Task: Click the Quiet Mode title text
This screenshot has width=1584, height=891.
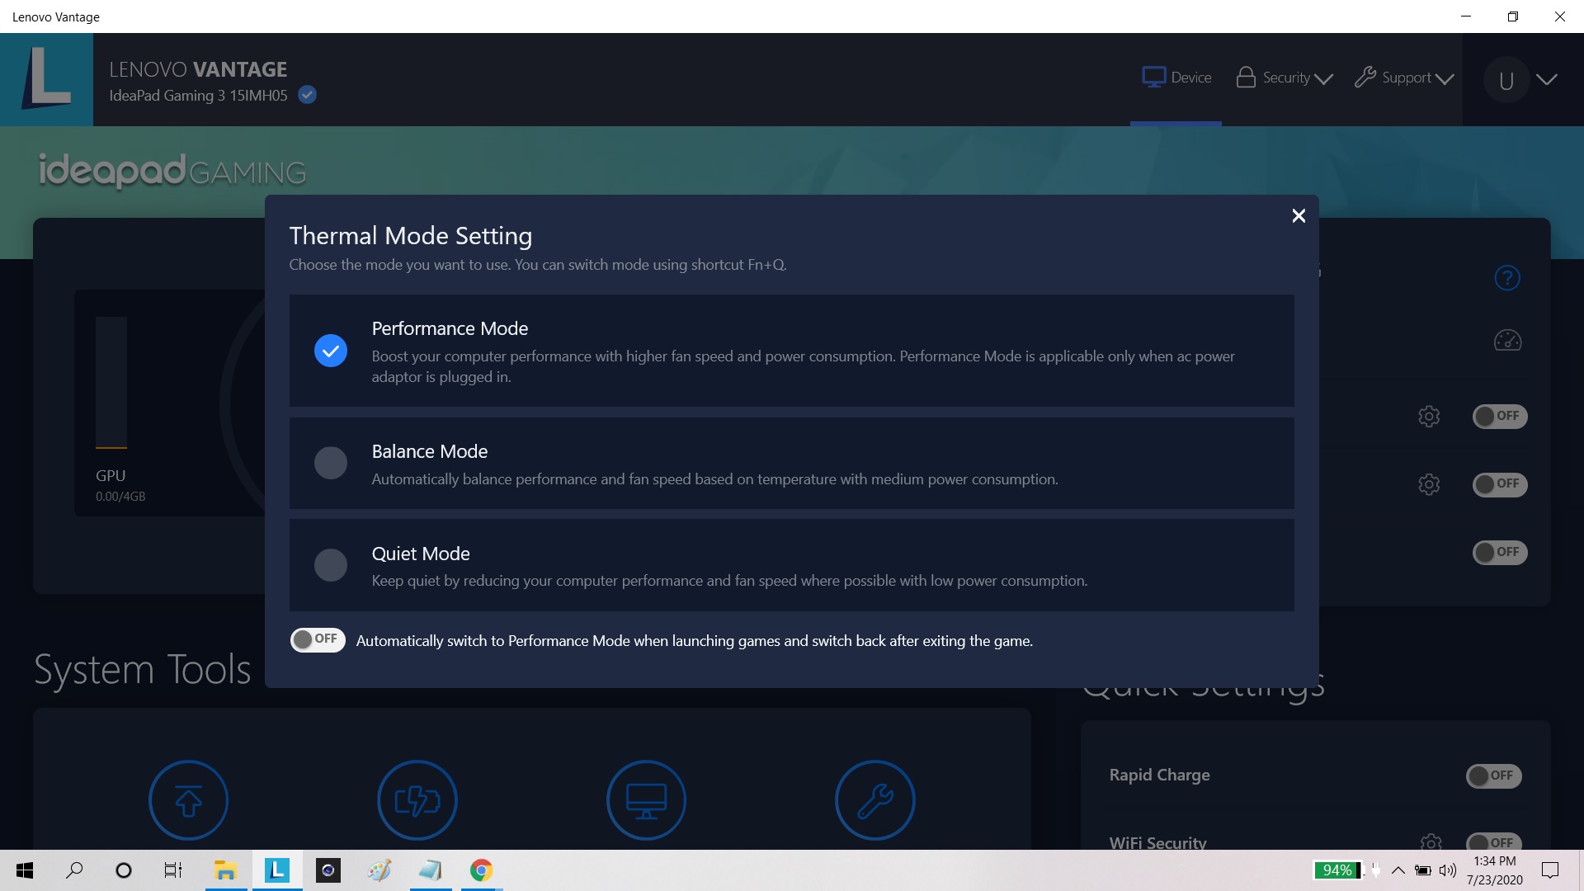Action: click(421, 554)
